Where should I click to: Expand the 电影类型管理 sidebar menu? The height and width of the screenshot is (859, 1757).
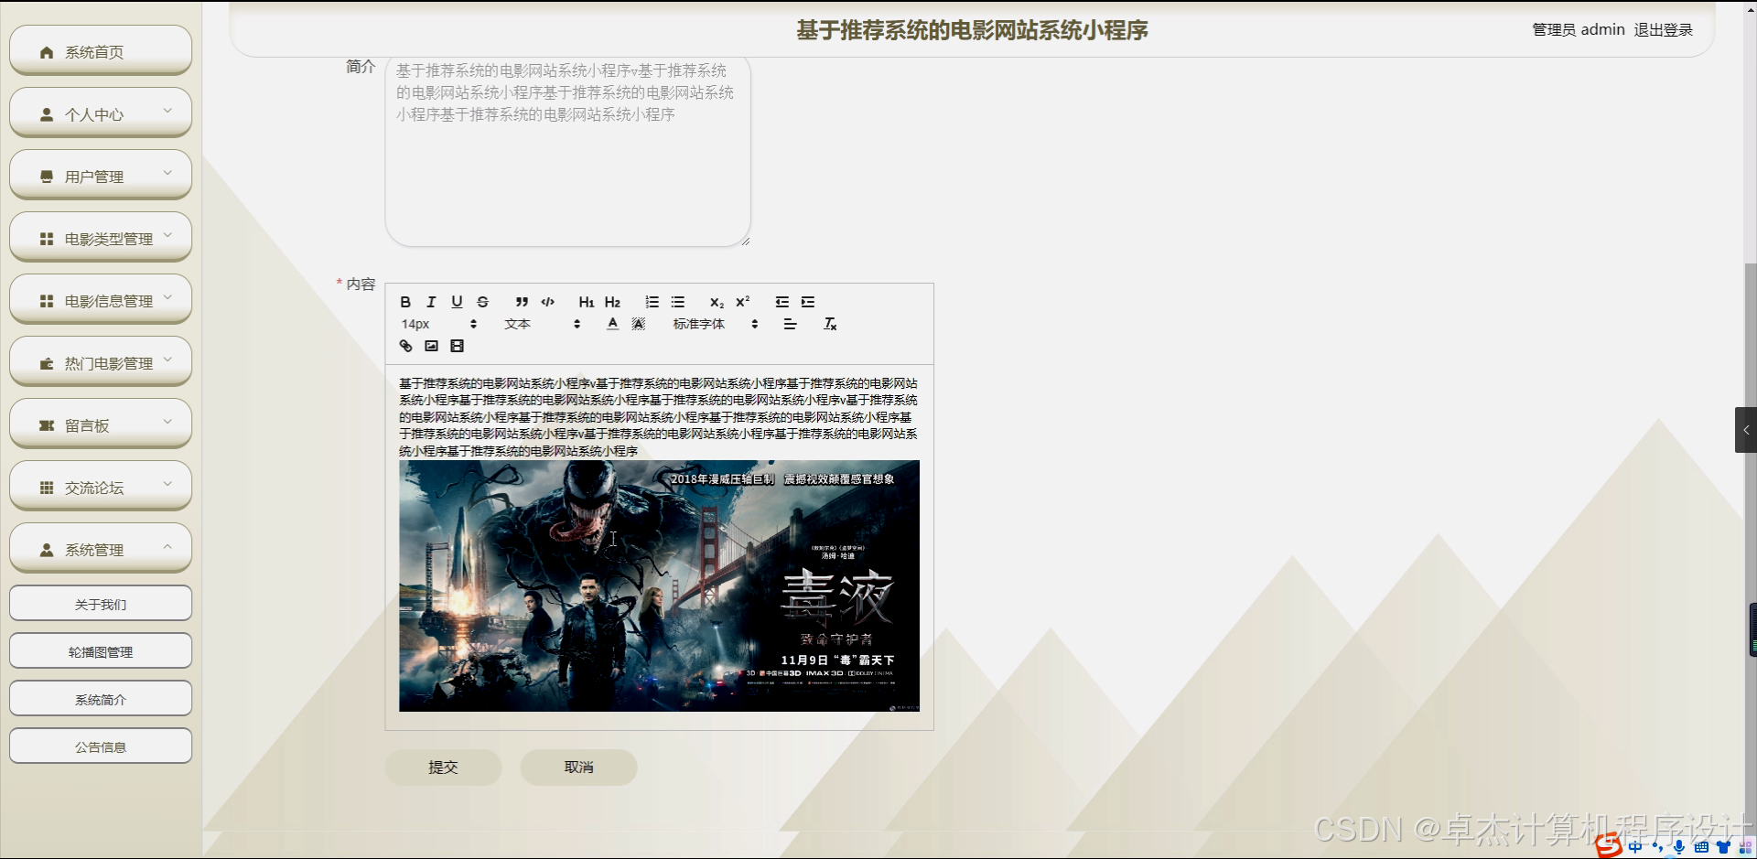coord(101,238)
